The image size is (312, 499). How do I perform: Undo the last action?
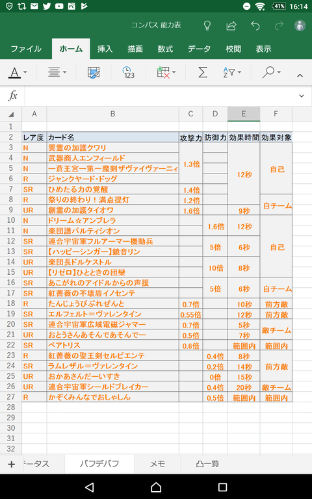pos(255,25)
